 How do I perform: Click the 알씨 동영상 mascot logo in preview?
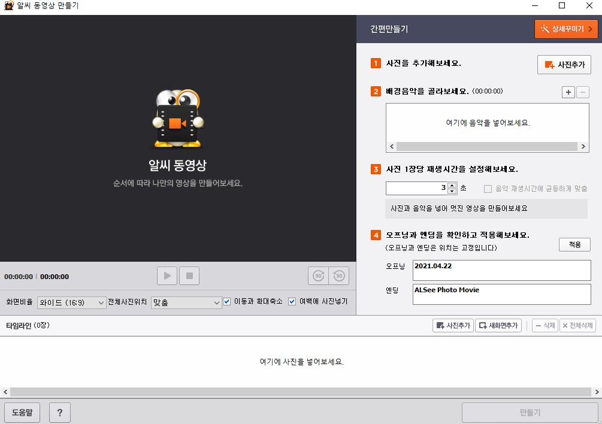pos(178,118)
